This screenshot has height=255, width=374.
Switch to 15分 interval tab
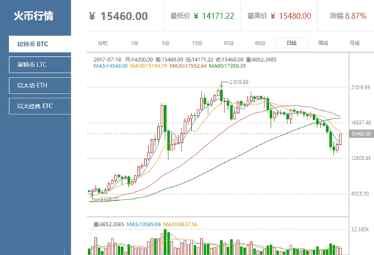(197, 43)
